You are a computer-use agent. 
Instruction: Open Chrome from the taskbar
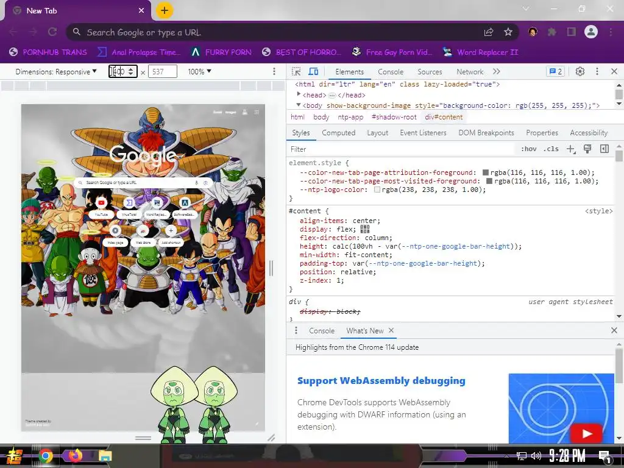[x=45, y=456]
